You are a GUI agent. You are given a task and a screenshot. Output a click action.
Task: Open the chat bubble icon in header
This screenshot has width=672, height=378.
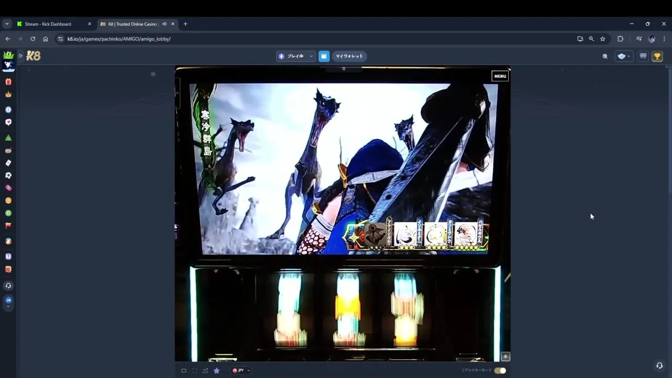pos(643,56)
